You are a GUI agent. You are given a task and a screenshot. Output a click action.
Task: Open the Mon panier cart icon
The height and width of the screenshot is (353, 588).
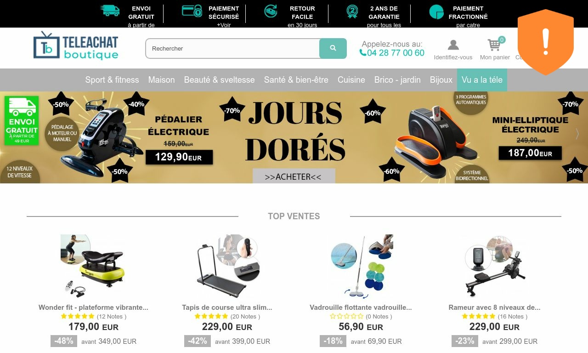494,45
